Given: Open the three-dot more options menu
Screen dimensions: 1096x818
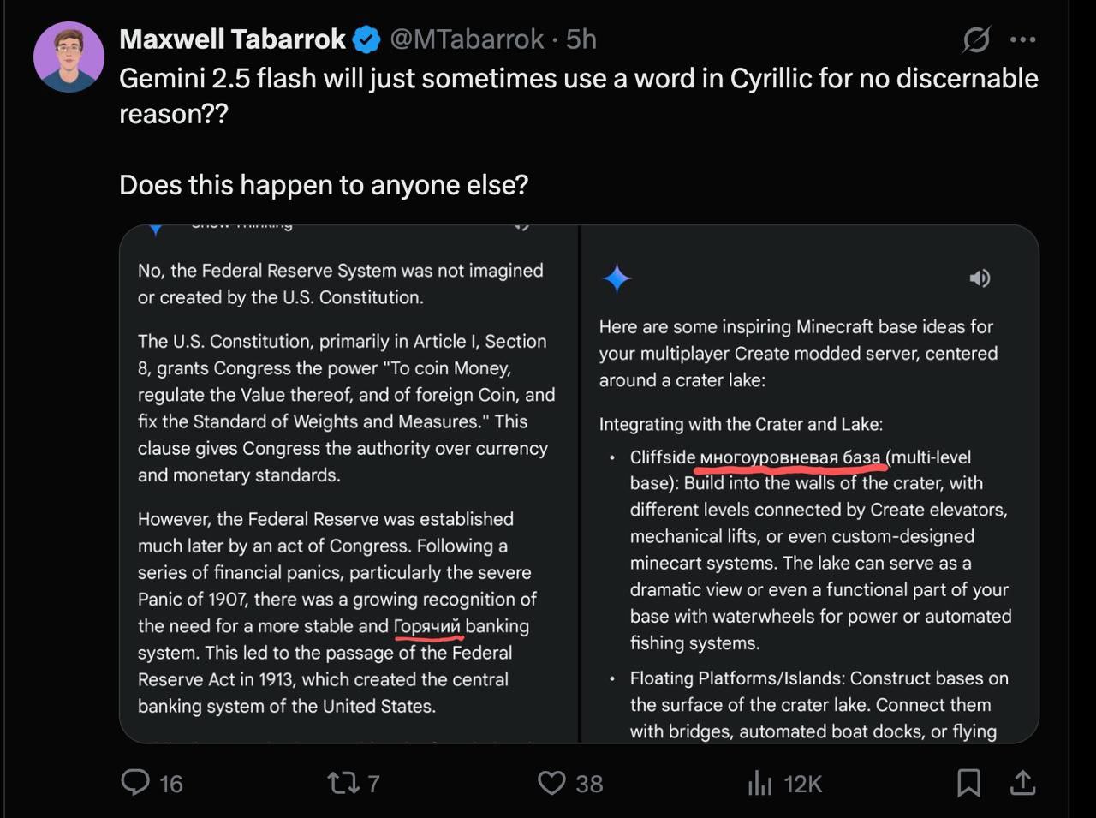Looking at the screenshot, I should [x=1023, y=39].
